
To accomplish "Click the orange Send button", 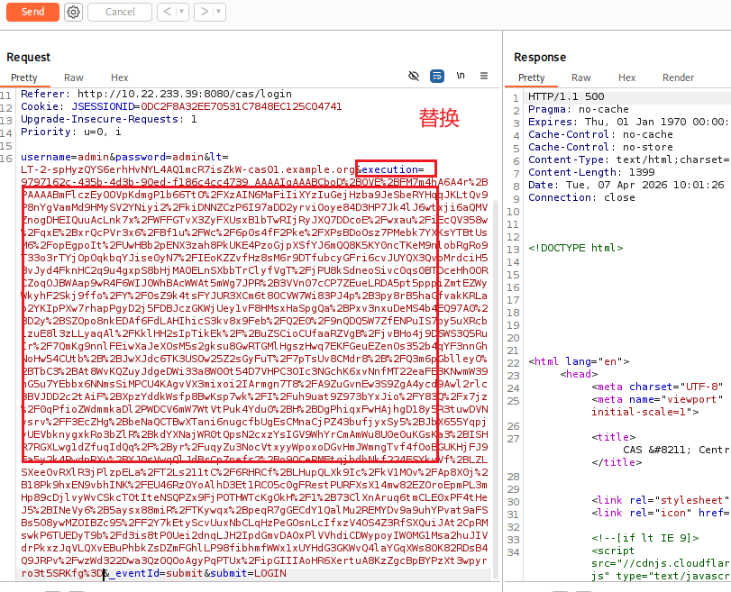I will tap(32, 12).
